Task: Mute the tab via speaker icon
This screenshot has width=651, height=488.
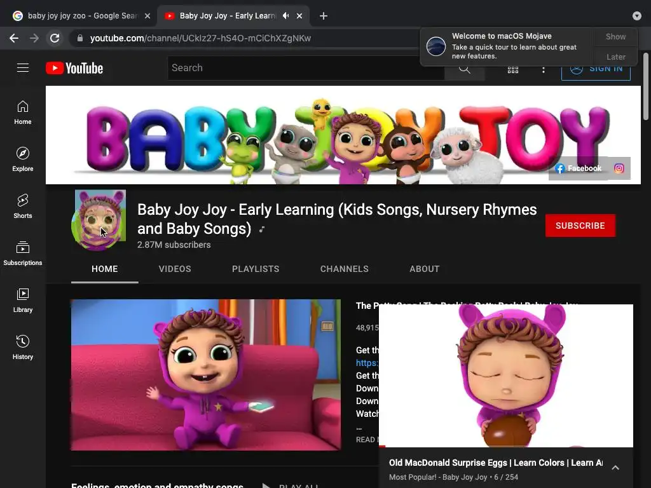Action: point(285,16)
